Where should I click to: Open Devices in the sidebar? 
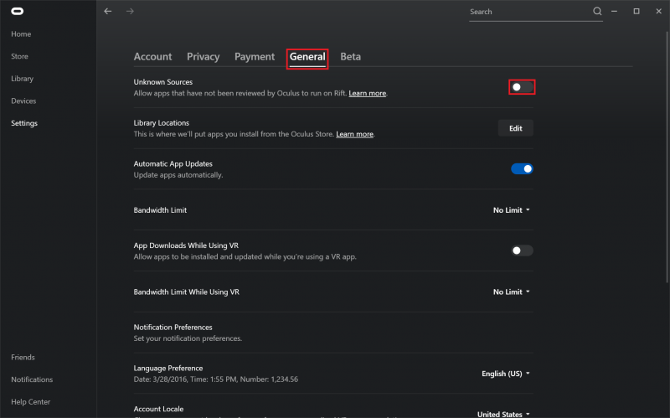coord(23,101)
